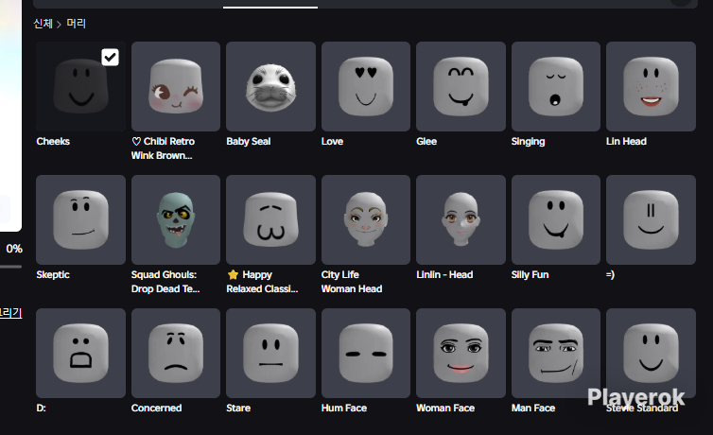Choose the Happy Relaxed Classic head
This screenshot has height=435, width=713.
tap(270, 219)
